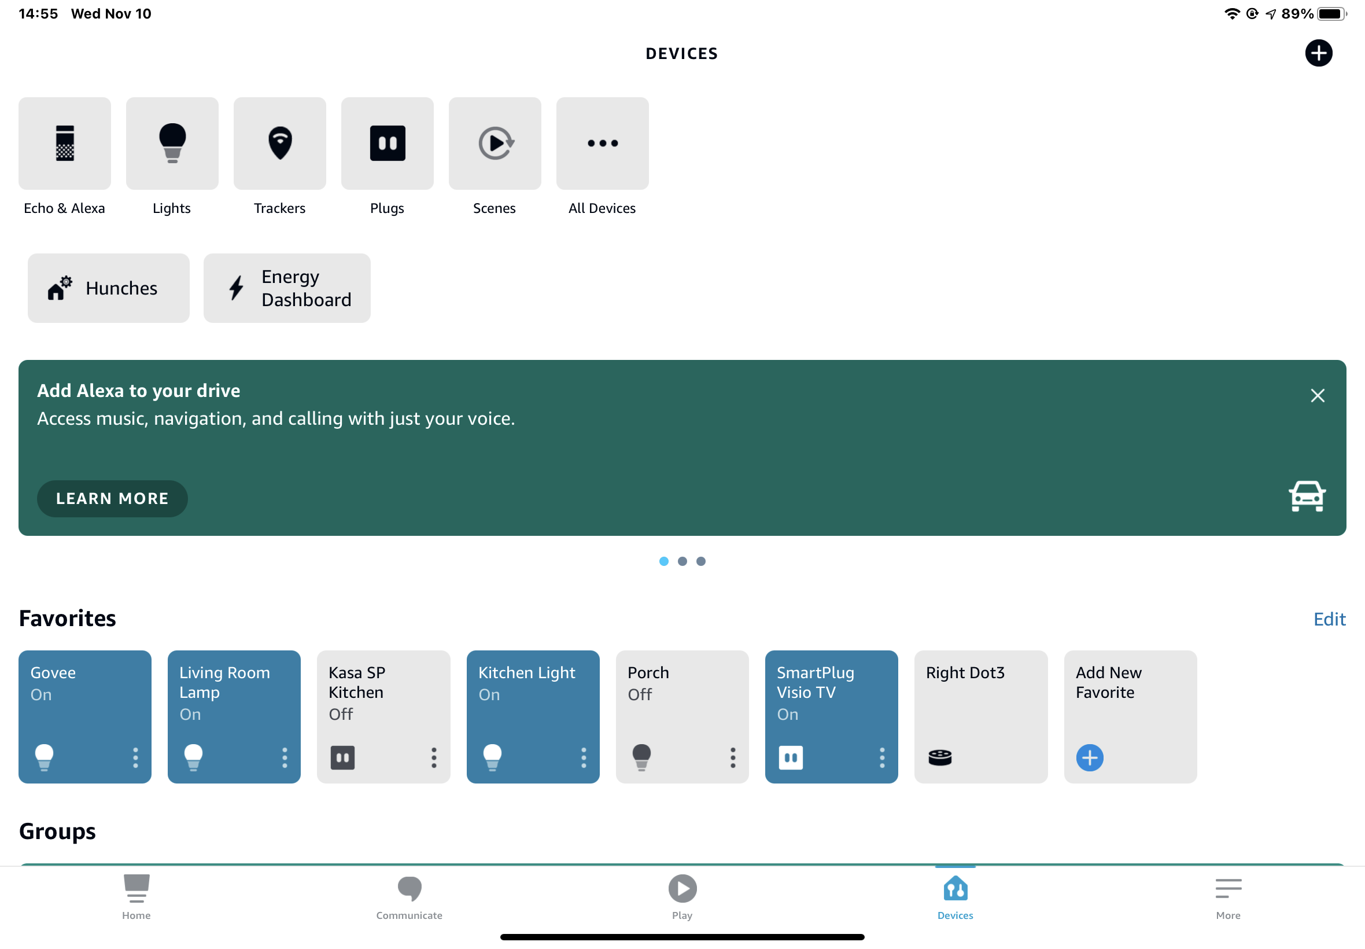Open Living Room Lamp options menu
The width and height of the screenshot is (1365, 949).
click(x=285, y=757)
